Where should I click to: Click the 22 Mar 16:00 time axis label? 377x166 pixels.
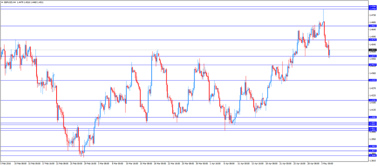174,164
